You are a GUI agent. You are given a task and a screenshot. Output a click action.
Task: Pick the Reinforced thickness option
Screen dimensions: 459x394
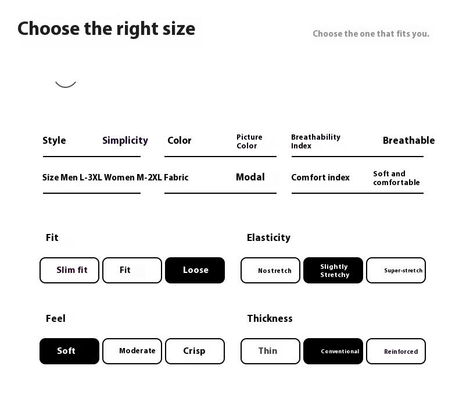click(x=396, y=351)
